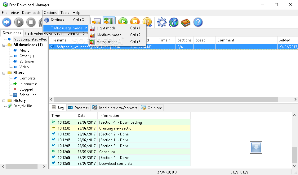Click the Light mode red bar icon

tap(92, 28)
